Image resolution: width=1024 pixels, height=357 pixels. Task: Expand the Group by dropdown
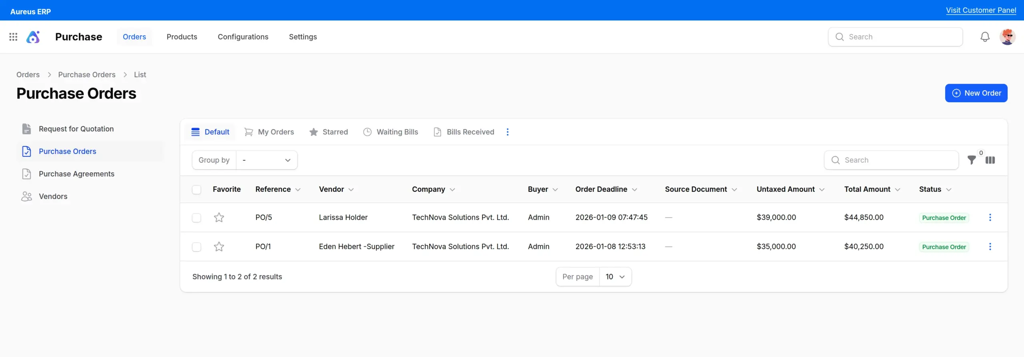pyautogui.click(x=266, y=160)
